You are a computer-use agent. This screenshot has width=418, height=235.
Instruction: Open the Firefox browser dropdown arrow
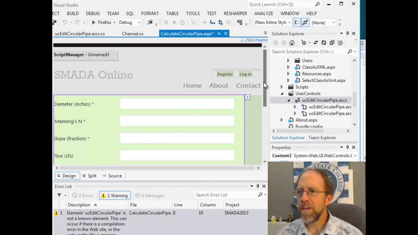114,23
